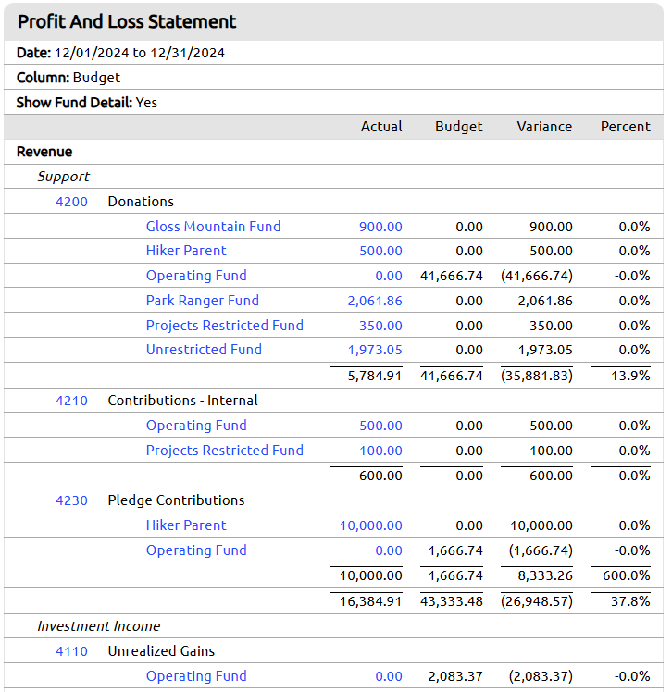Open account 4230 Pledge Contributions
This screenshot has width=672, height=692.
pyautogui.click(x=71, y=500)
